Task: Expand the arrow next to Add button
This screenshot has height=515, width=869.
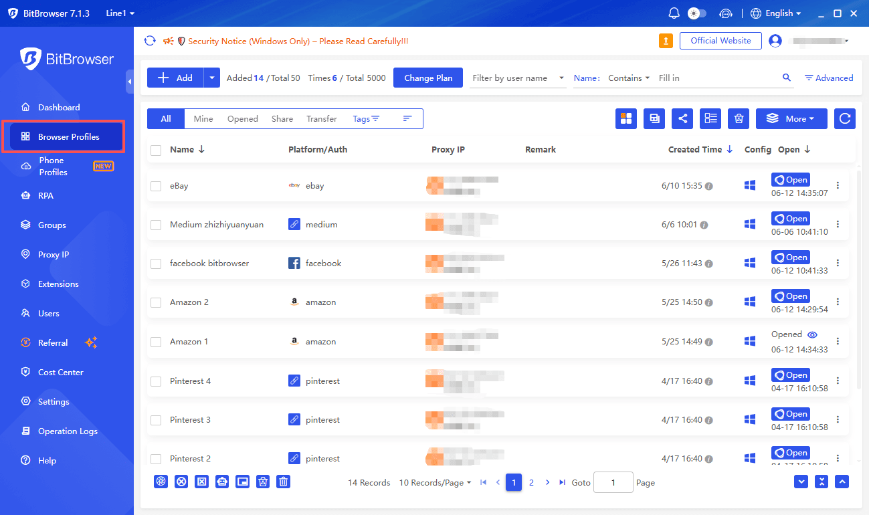Action: point(211,78)
